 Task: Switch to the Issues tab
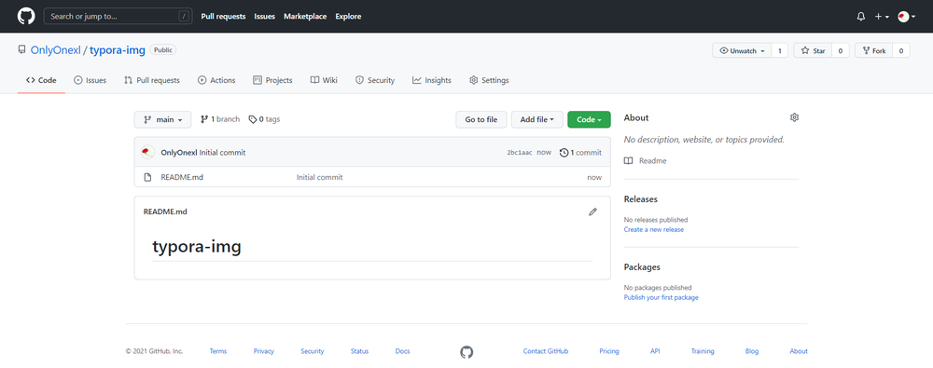(x=90, y=80)
